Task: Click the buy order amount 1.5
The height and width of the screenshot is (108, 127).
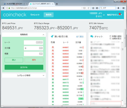Action: [81, 99]
